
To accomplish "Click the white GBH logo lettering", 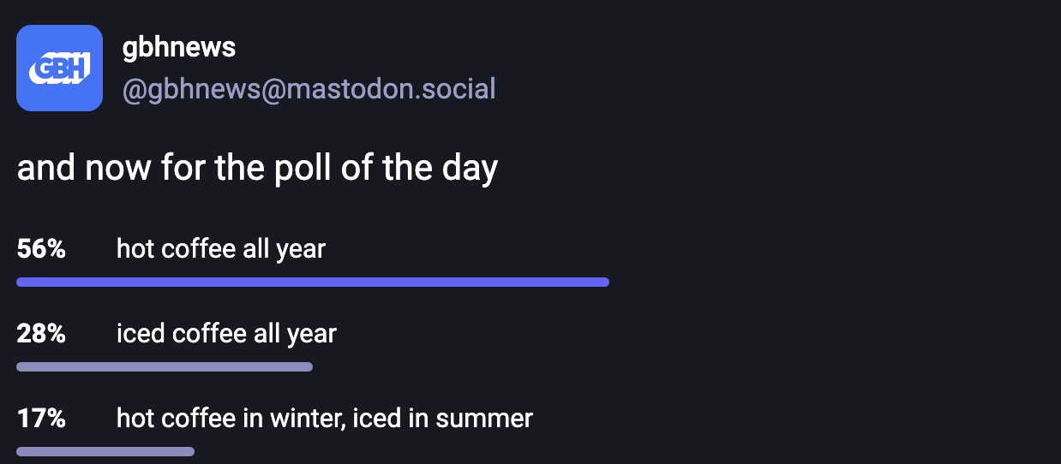I will click(x=60, y=68).
